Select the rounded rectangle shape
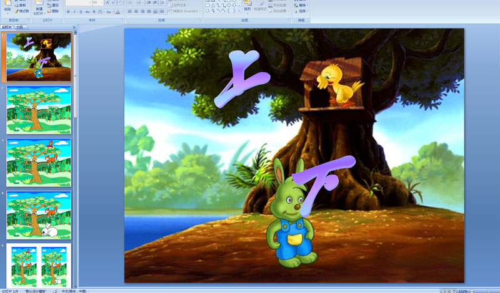The height and width of the screenshot is (293, 500). coord(207,6)
